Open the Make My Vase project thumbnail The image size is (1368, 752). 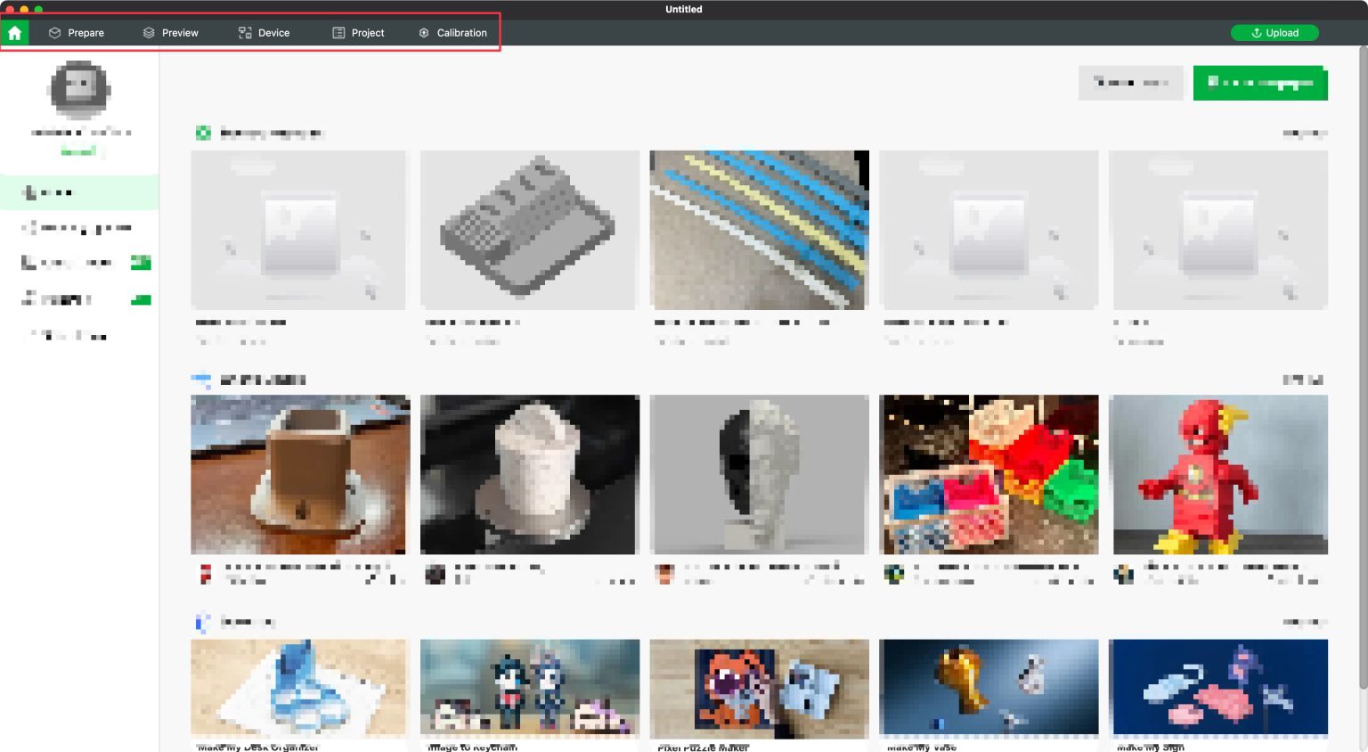[x=989, y=687]
